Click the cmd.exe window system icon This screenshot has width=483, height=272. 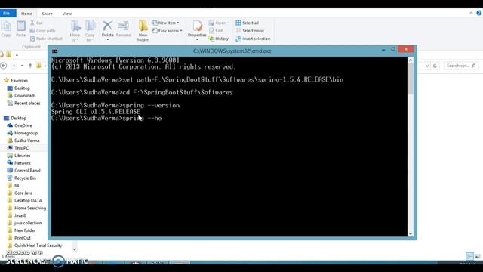click(54, 51)
